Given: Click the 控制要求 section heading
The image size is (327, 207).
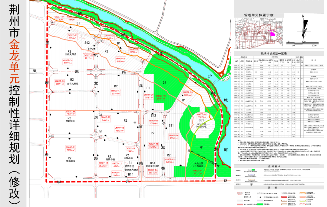Looking at the screenshot, I should (x=274, y=167).
